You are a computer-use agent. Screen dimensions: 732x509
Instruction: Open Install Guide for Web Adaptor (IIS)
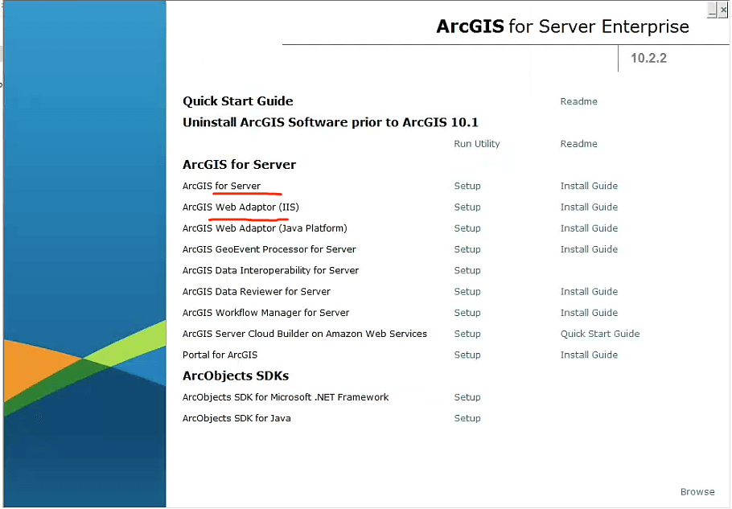(x=589, y=207)
